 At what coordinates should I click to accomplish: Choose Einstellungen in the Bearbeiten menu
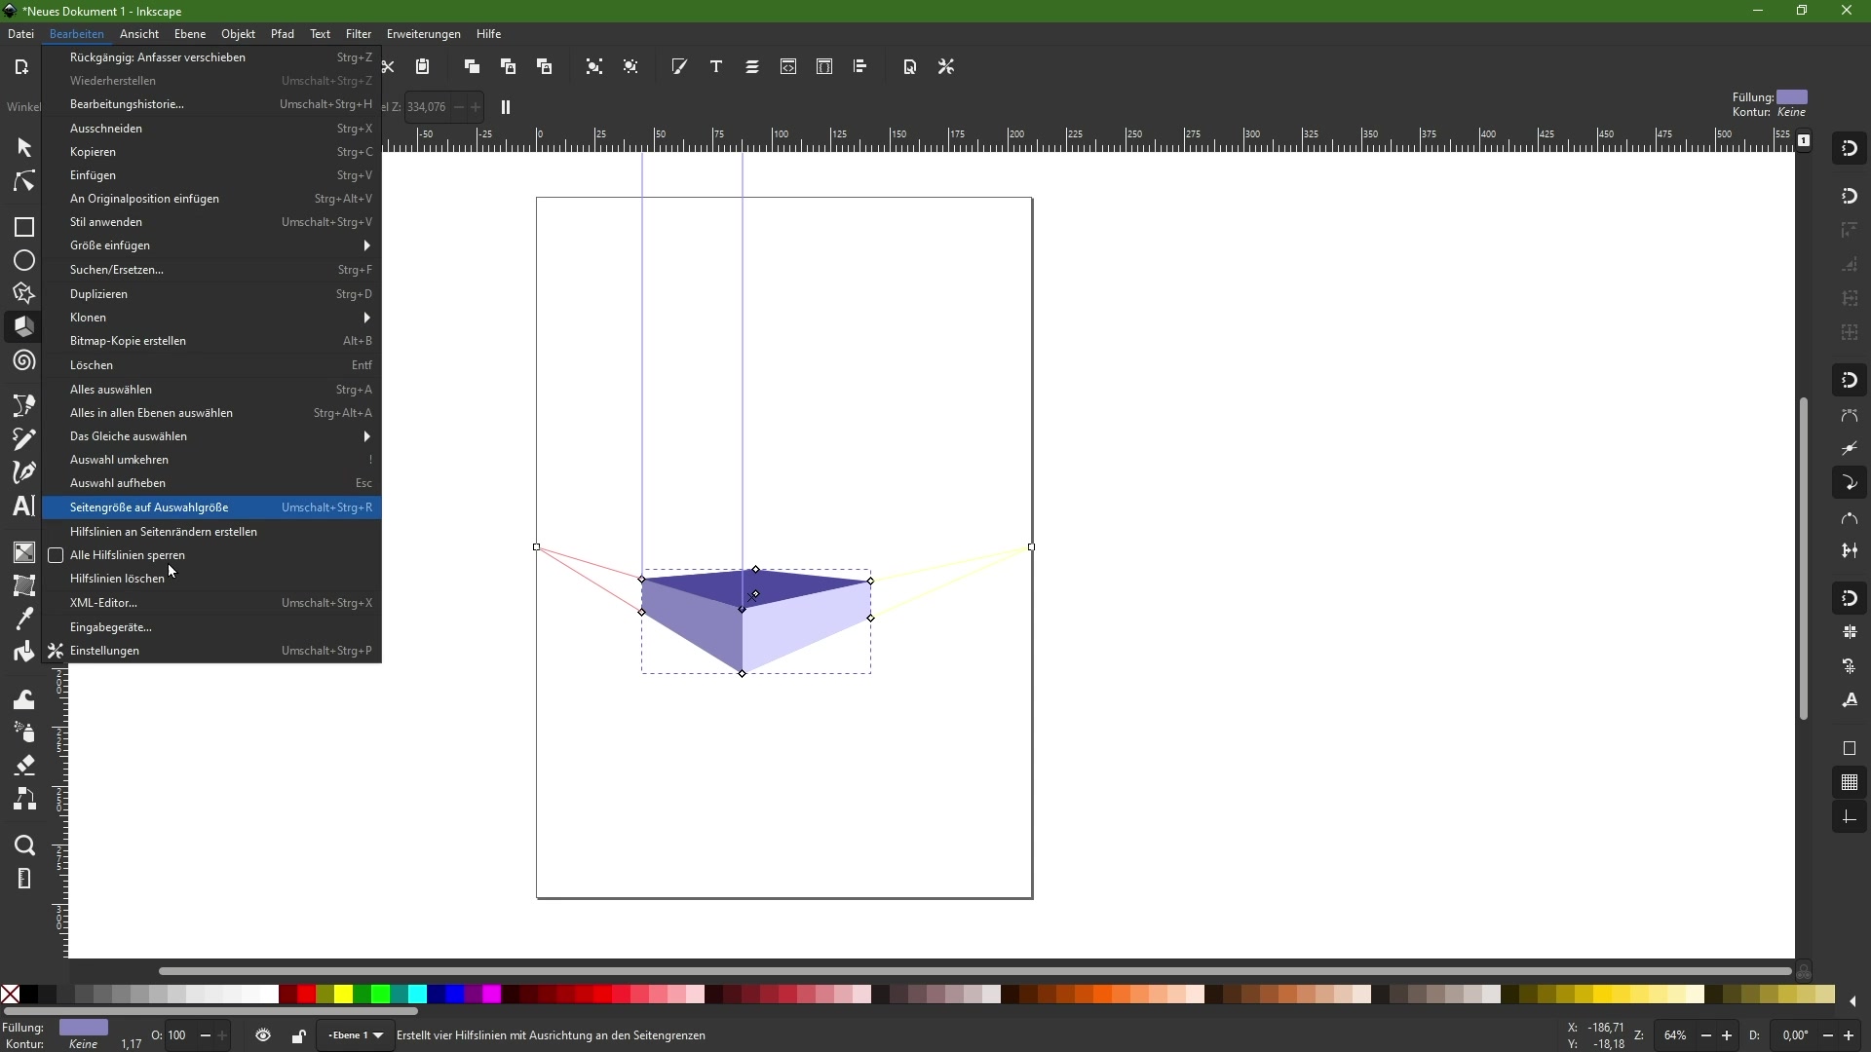[x=104, y=651]
